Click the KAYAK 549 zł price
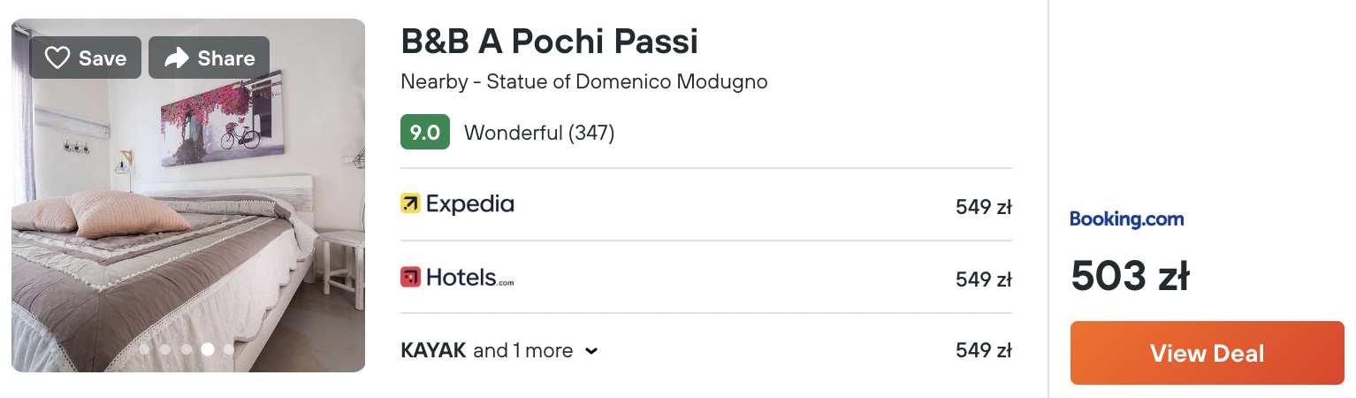This screenshot has height=398, width=1356. coord(983,351)
